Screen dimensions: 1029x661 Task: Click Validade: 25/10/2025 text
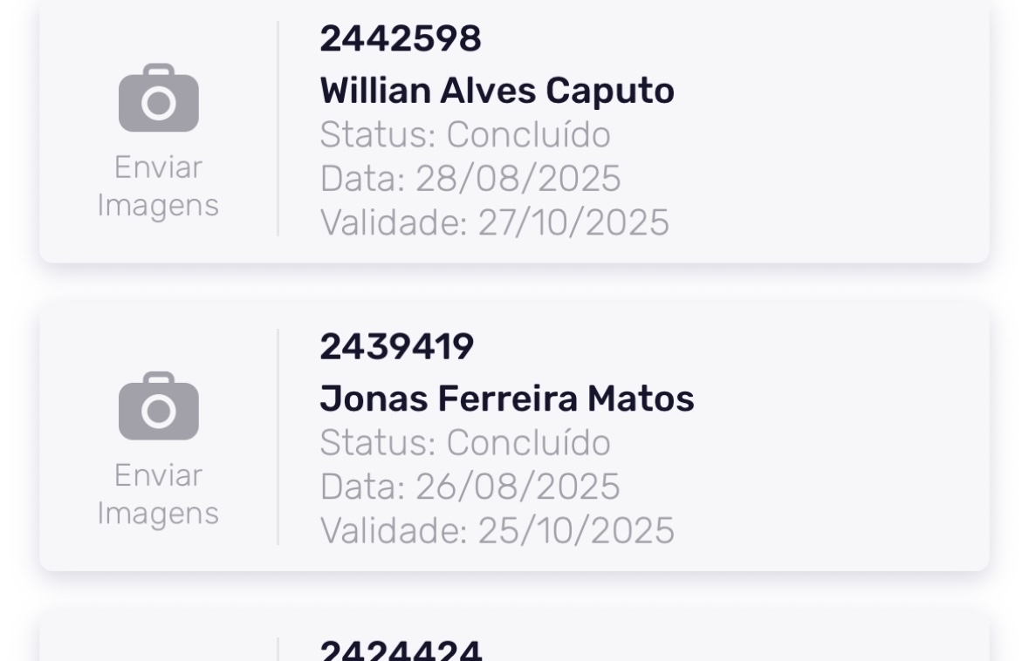[497, 530]
